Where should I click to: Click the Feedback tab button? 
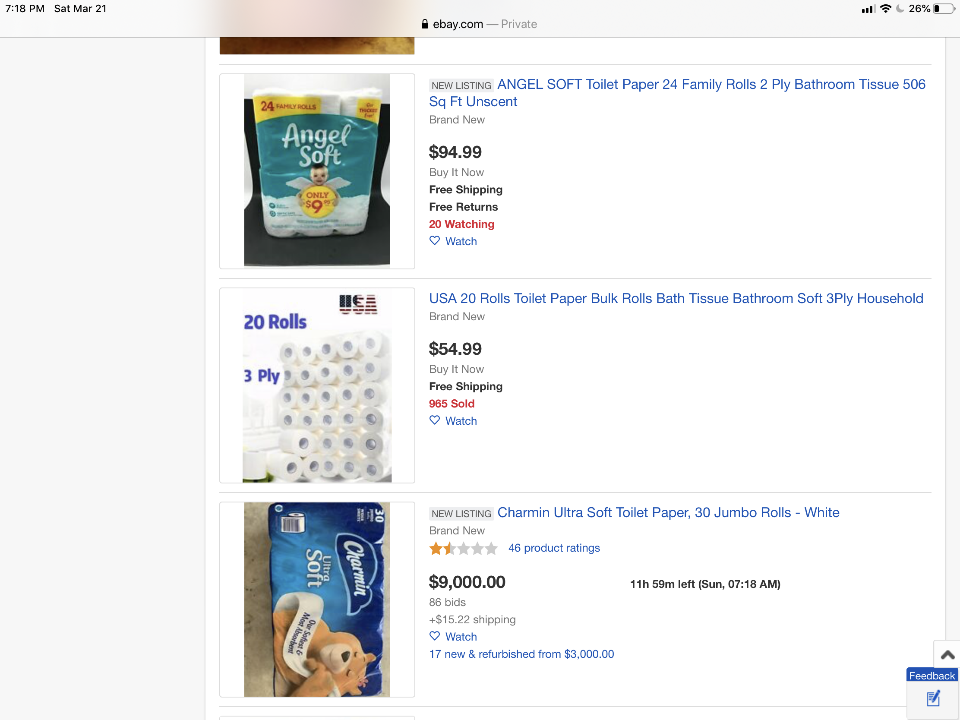[x=932, y=676]
